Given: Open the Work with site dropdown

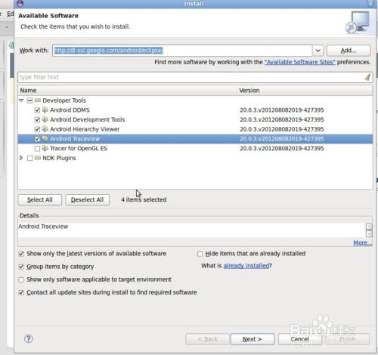Looking at the screenshot, I should pos(318,51).
